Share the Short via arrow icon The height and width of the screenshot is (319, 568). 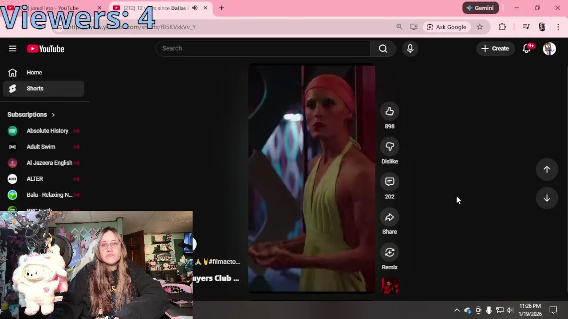(390, 217)
